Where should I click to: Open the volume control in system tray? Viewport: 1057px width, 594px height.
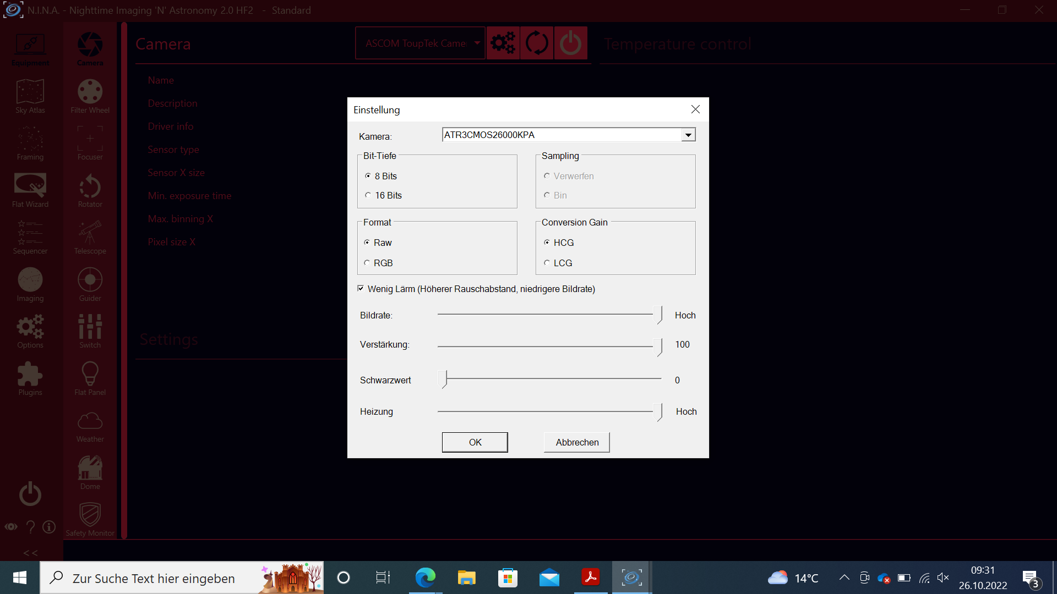pyautogui.click(x=943, y=577)
